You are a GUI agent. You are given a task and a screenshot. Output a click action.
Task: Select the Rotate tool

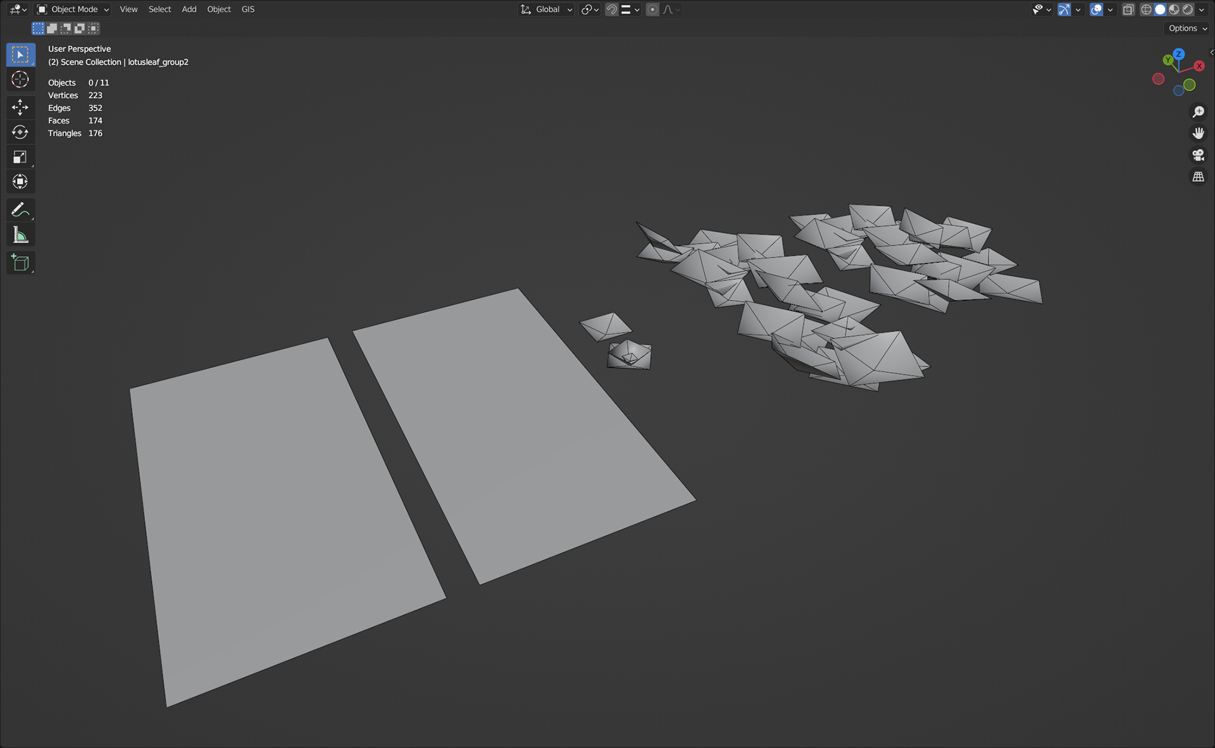click(20, 132)
